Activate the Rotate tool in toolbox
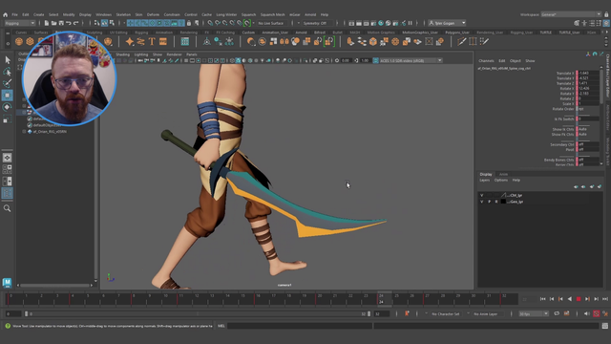 (x=8, y=107)
